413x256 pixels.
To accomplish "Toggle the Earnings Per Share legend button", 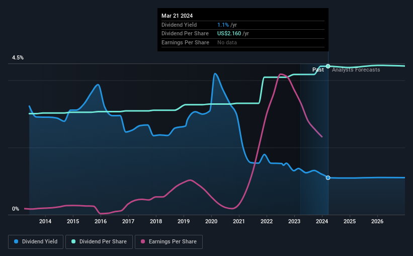I will click(169, 242).
